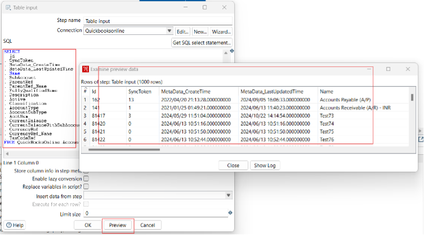This screenshot has width=425, height=235.
Task: Toggle Execute for each row checkbox
Action: tap(86, 204)
